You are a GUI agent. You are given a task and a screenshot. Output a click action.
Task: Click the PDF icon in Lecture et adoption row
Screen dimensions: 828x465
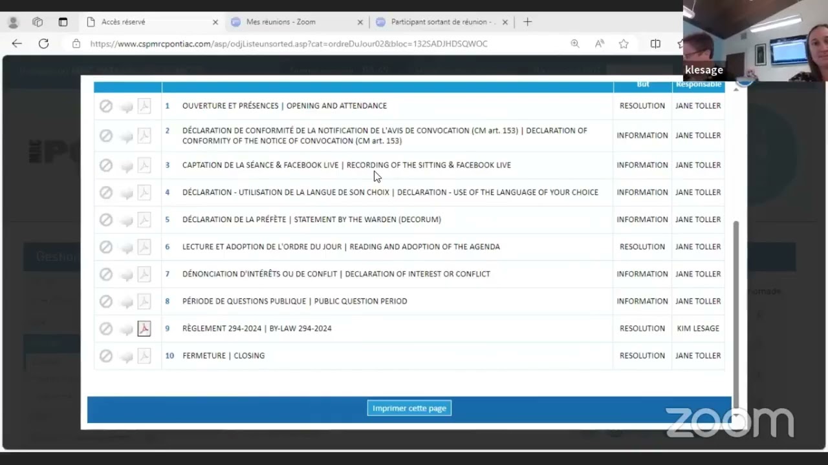click(x=144, y=247)
